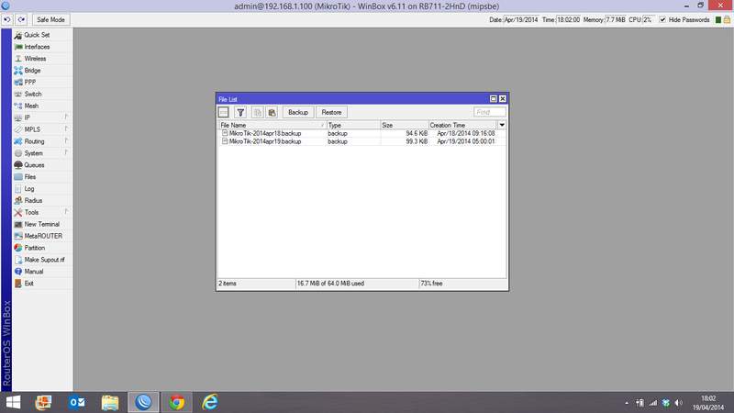Click the Manual help icon
The image size is (734, 413).
(18, 272)
